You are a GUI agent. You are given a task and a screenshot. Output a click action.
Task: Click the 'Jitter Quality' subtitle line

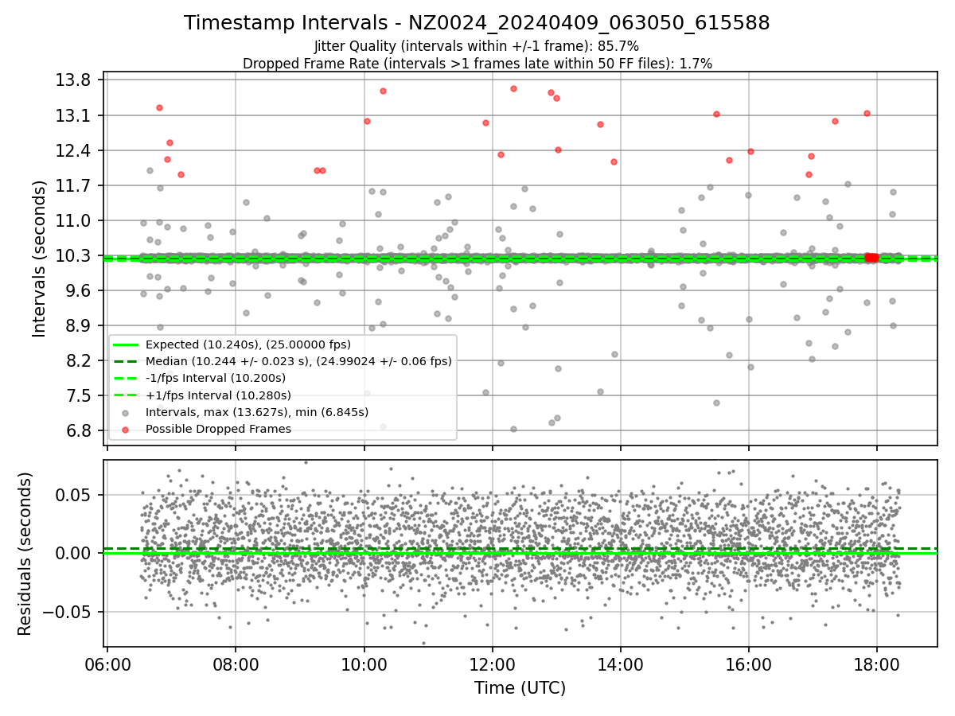pos(477,46)
